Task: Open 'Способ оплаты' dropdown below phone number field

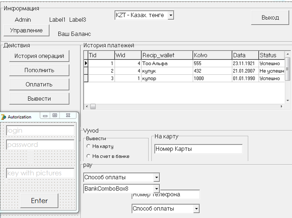Action: (196, 208)
